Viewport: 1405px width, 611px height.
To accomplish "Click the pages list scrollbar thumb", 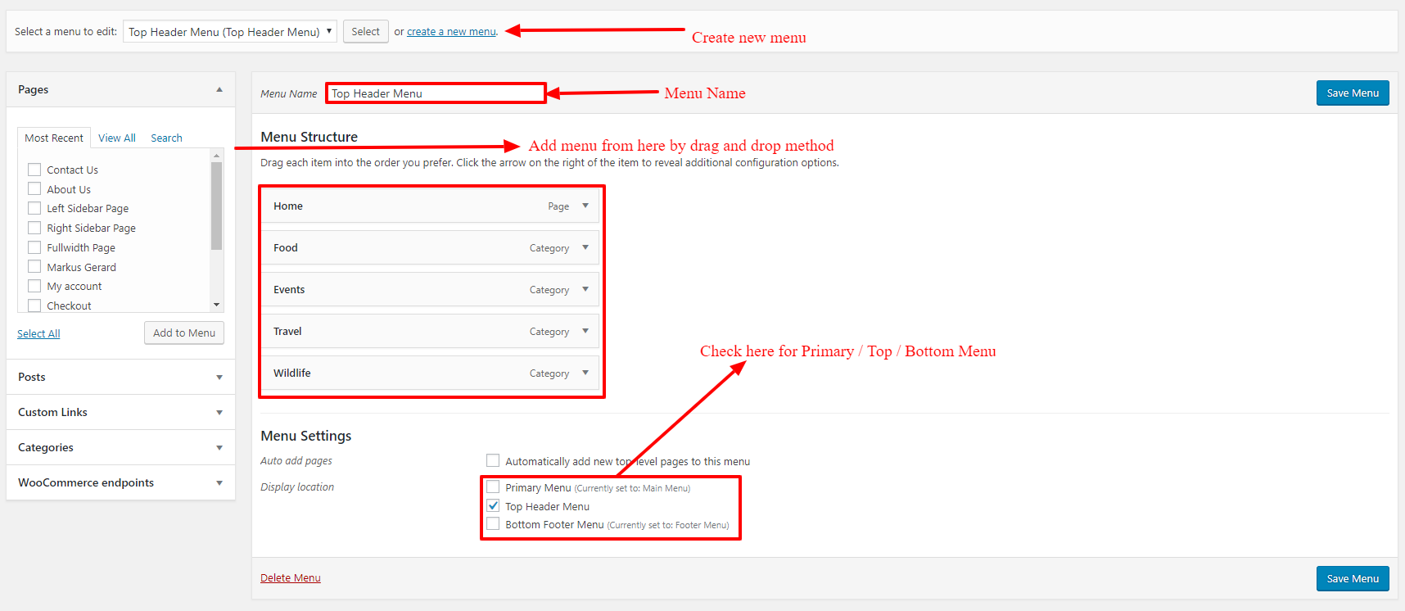I will tap(216, 205).
